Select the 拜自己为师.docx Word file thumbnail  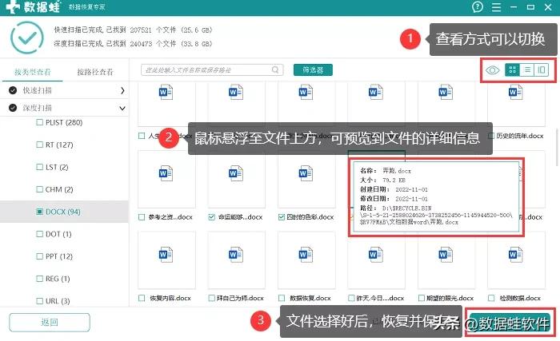tap(237, 260)
